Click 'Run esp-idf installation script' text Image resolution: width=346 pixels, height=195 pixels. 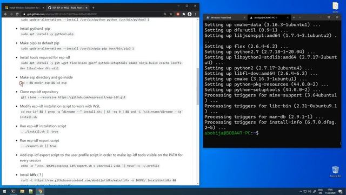coord(43,126)
